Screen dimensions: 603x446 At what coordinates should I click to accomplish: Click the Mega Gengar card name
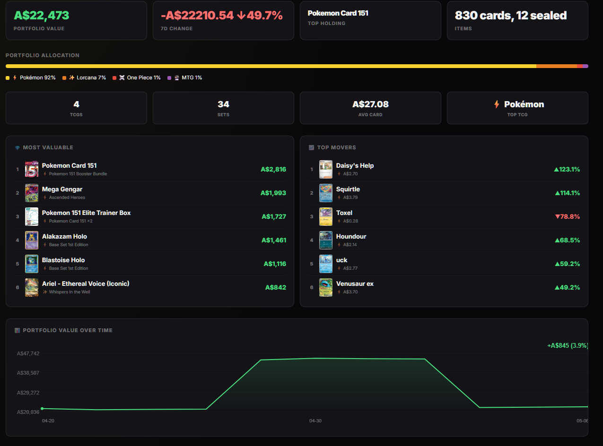coord(62,189)
